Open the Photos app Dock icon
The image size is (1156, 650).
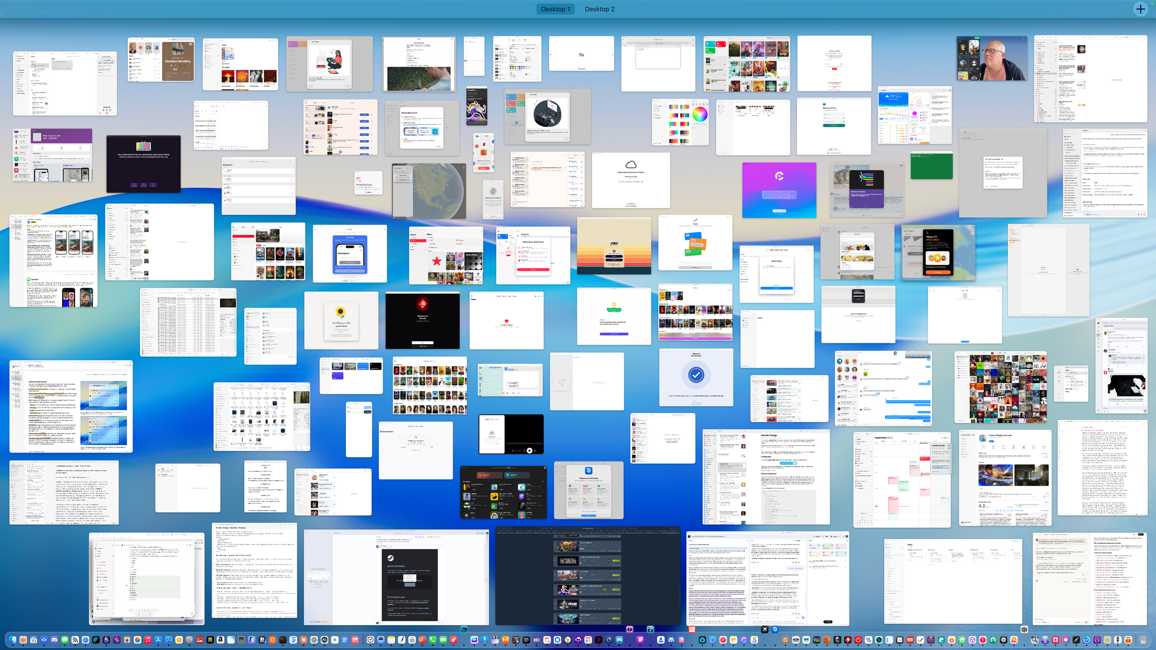click(137, 640)
